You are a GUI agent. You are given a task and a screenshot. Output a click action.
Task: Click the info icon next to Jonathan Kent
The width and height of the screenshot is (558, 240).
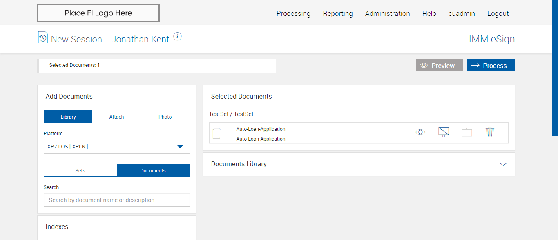tap(177, 36)
